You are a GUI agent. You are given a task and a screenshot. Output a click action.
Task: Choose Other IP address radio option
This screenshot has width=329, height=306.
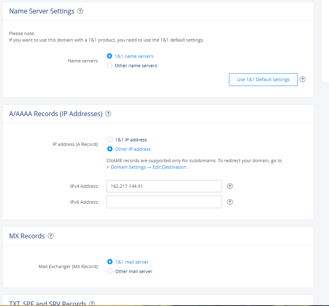(x=110, y=149)
